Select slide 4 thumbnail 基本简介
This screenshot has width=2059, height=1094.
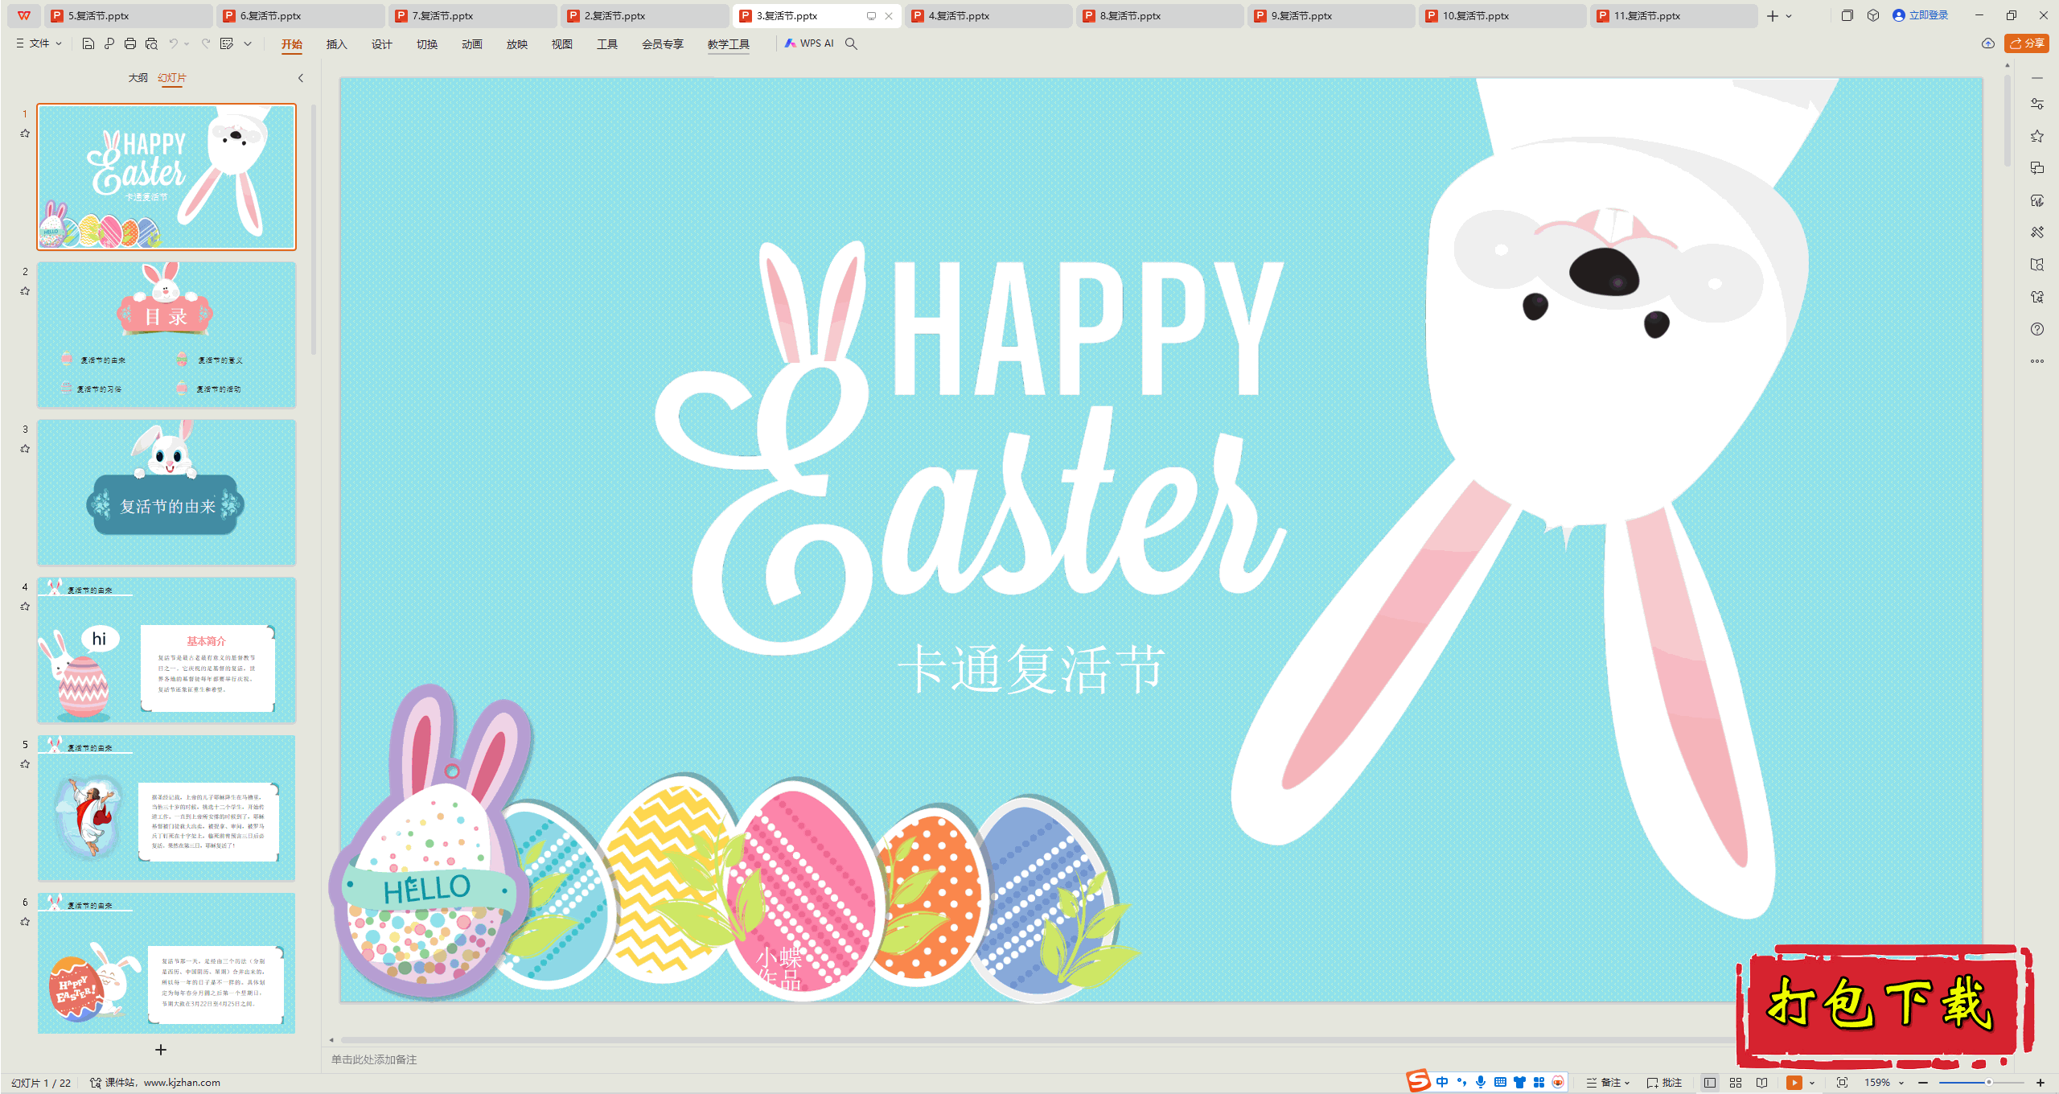[166, 650]
